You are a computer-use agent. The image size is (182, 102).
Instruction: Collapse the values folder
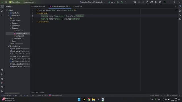tap(11, 28)
